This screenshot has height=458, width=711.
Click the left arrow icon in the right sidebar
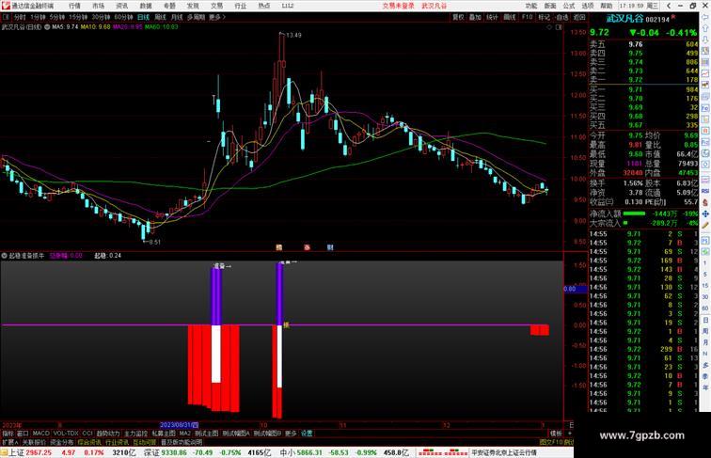pyautogui.click(x=705, y=17)
